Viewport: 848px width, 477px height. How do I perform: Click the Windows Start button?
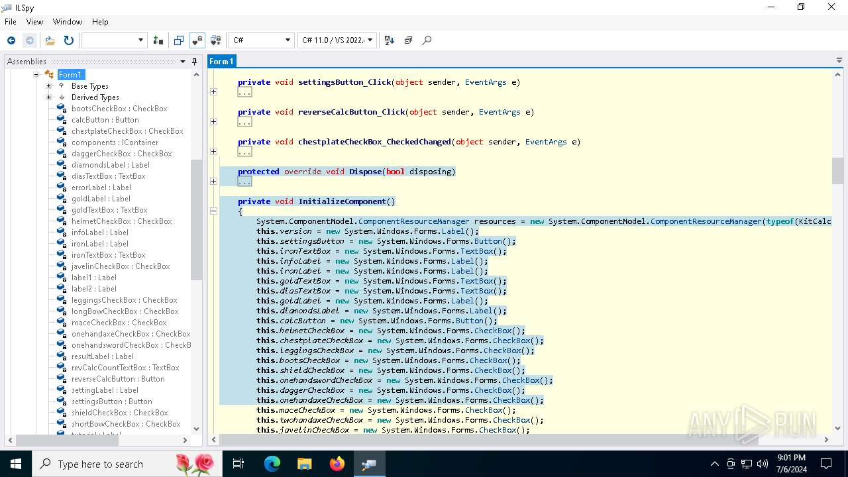[15, 464]
